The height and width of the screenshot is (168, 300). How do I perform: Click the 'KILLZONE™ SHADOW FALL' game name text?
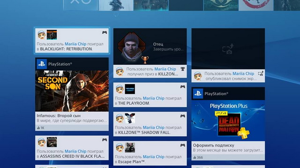point(144,133)
